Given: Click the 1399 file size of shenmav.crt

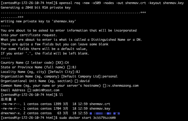Looking at the screenshot, I should 57,104.
